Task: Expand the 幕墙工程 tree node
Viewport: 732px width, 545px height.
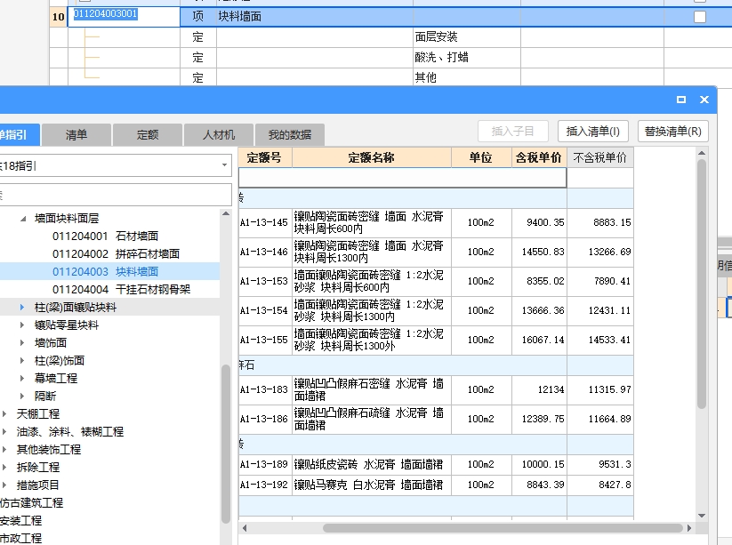Action: click(22, 378)
